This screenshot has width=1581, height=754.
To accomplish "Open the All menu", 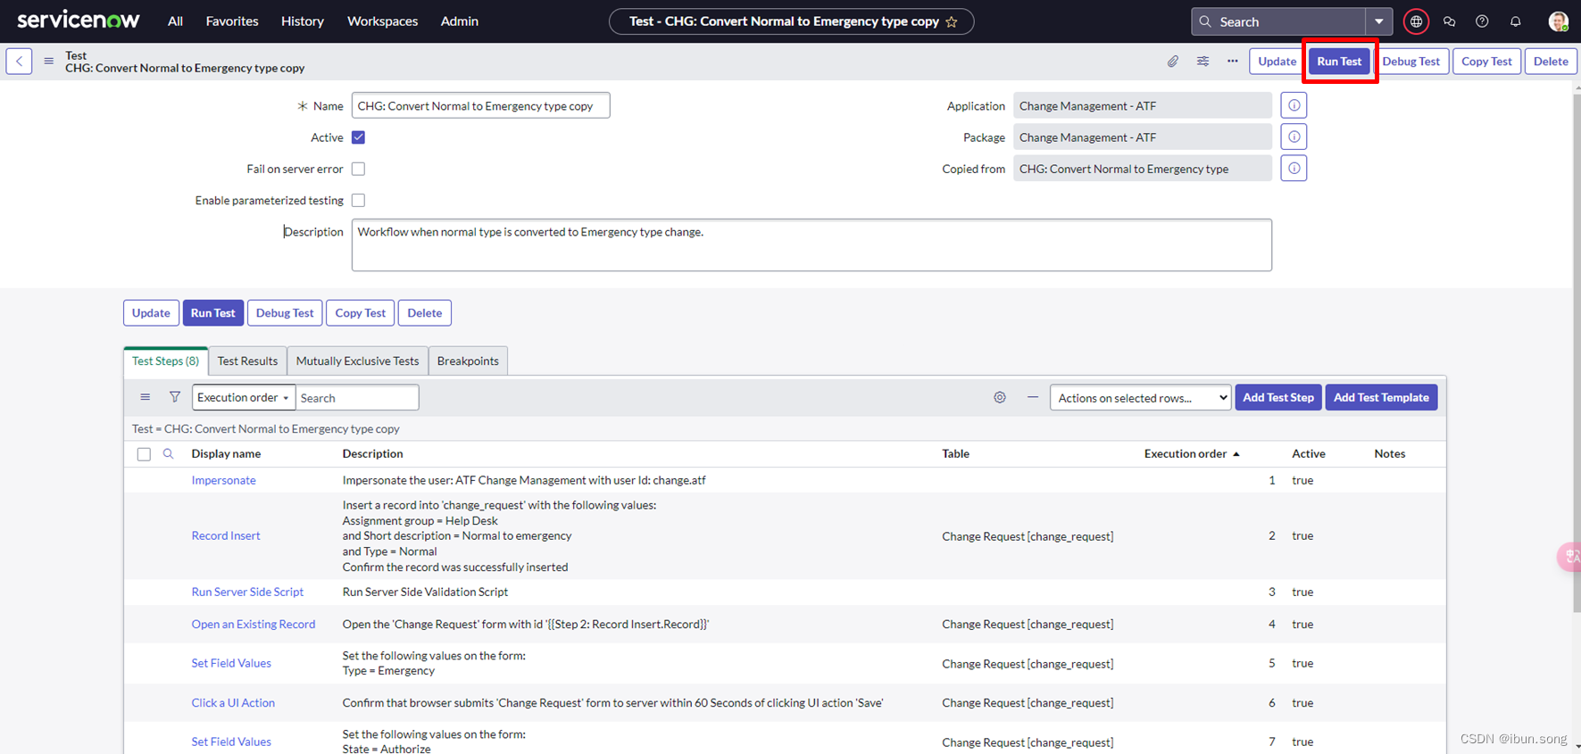I will point(175,21).
